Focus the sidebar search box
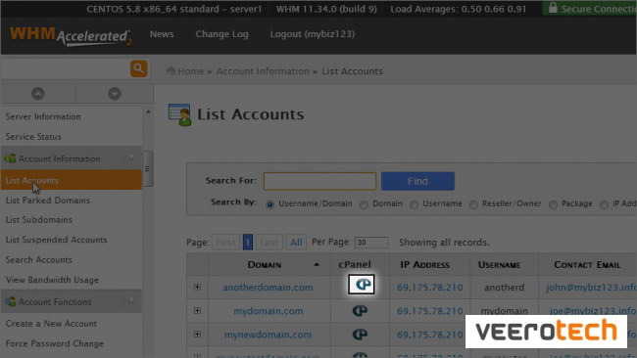Viewport: 637px width, 358px height. pos(65,68)
